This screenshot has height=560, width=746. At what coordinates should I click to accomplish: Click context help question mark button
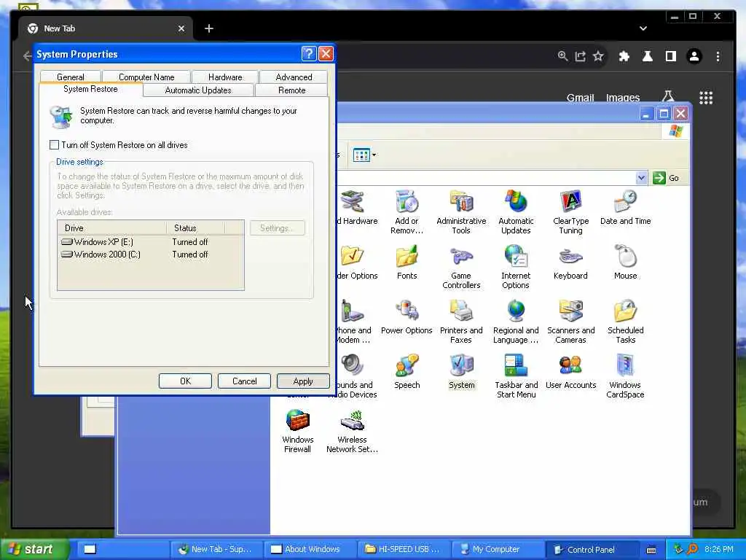click(x=309, y=54)
